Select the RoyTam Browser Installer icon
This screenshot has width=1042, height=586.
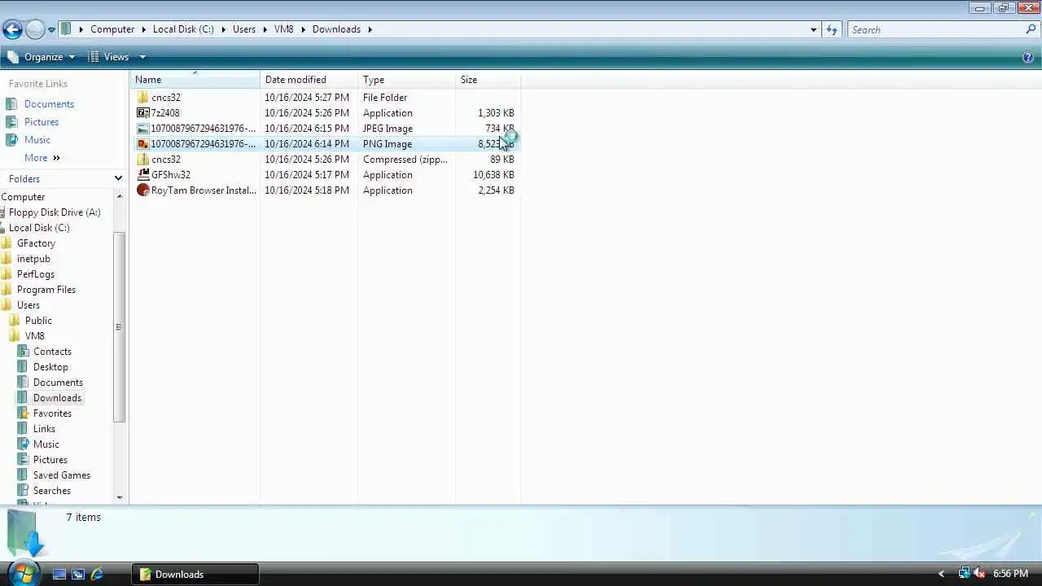pos(143,190)
